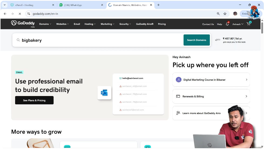Click the saintwool_43@email.com row
264x149 pixels.
point(133,86)
